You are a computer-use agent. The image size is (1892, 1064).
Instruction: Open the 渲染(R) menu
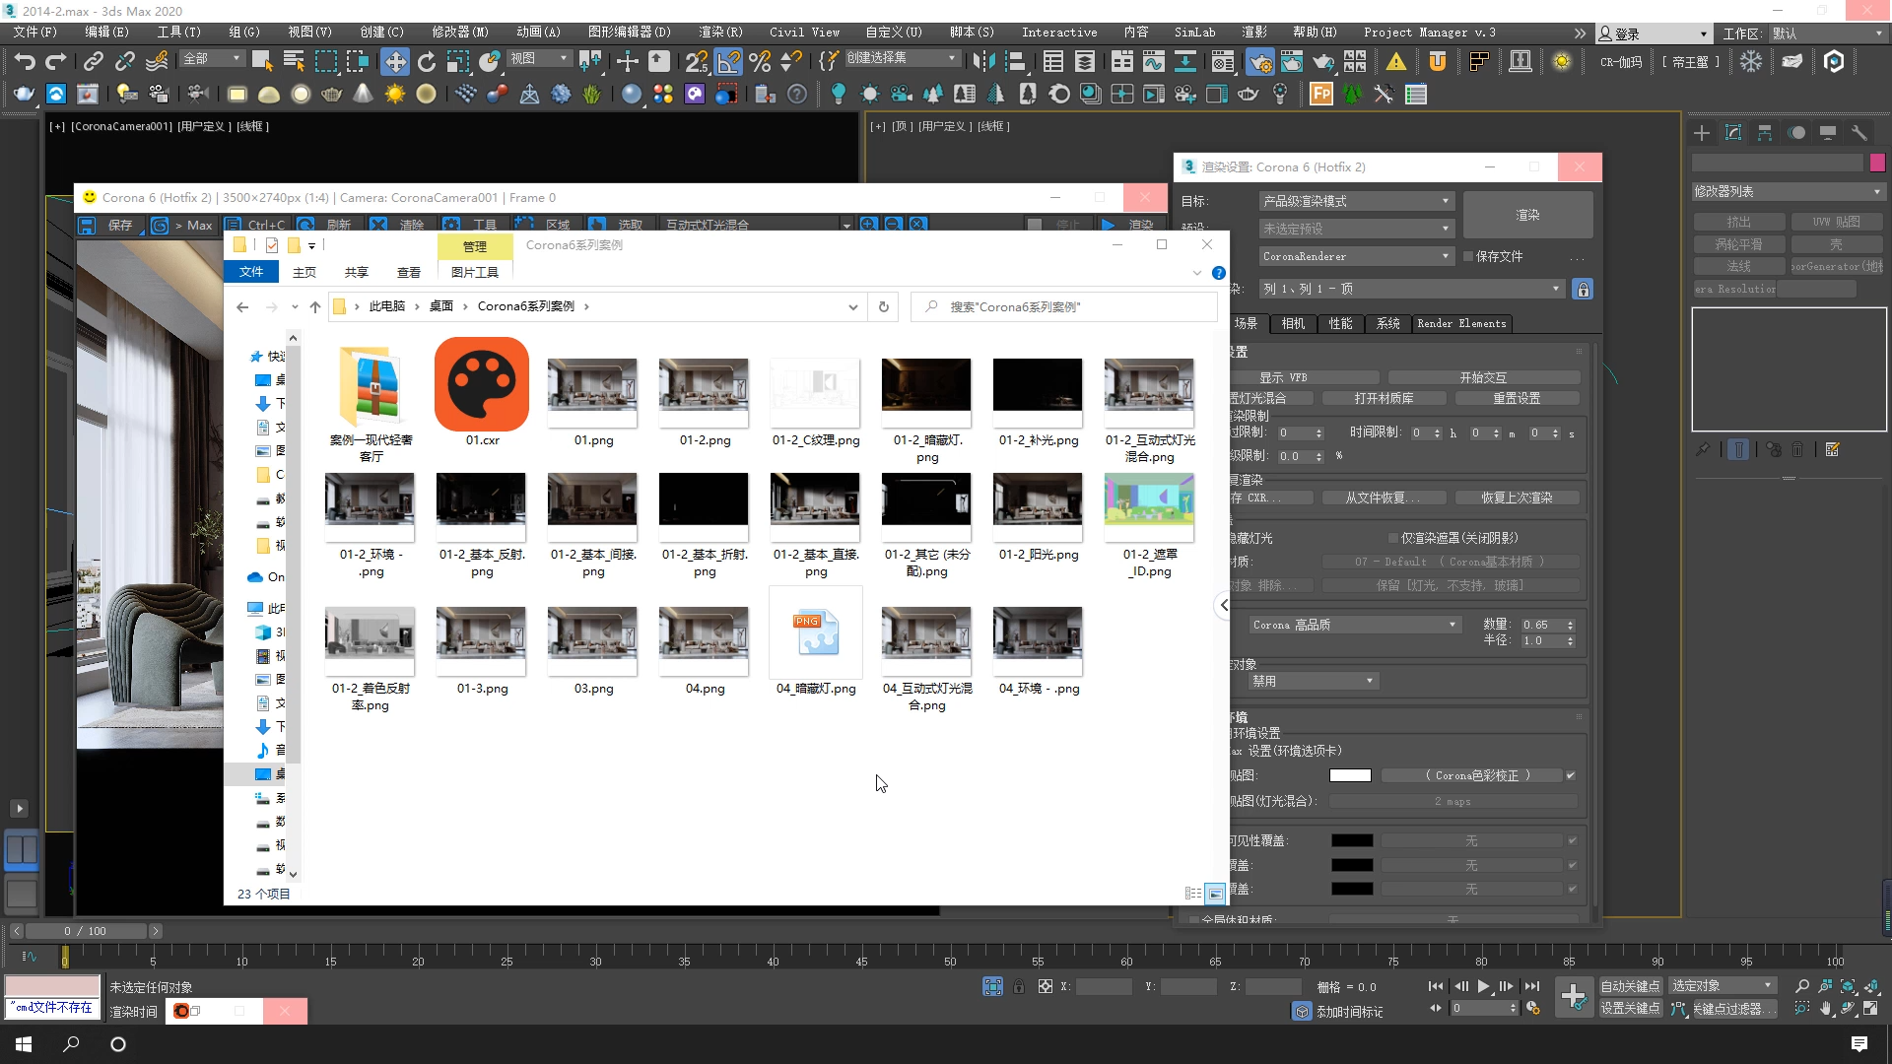[x=720, y=33]
